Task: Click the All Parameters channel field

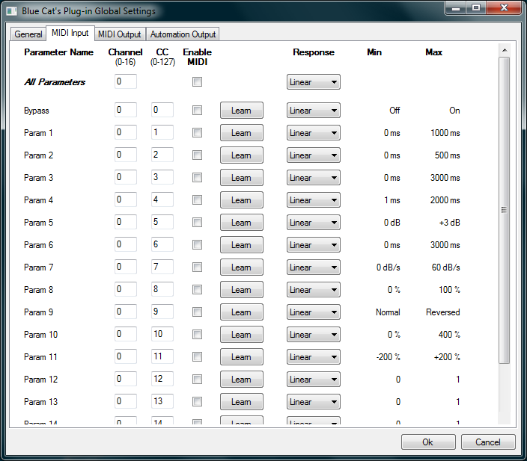Action: point(125,81)
